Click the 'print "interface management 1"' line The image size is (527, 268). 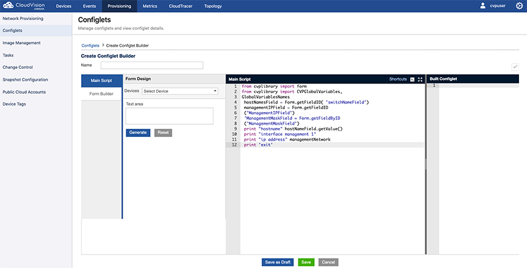[x=280, y=134]
